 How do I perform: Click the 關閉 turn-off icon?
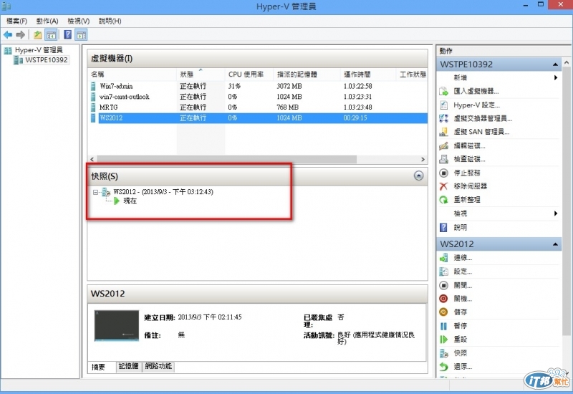coord(443,285)
